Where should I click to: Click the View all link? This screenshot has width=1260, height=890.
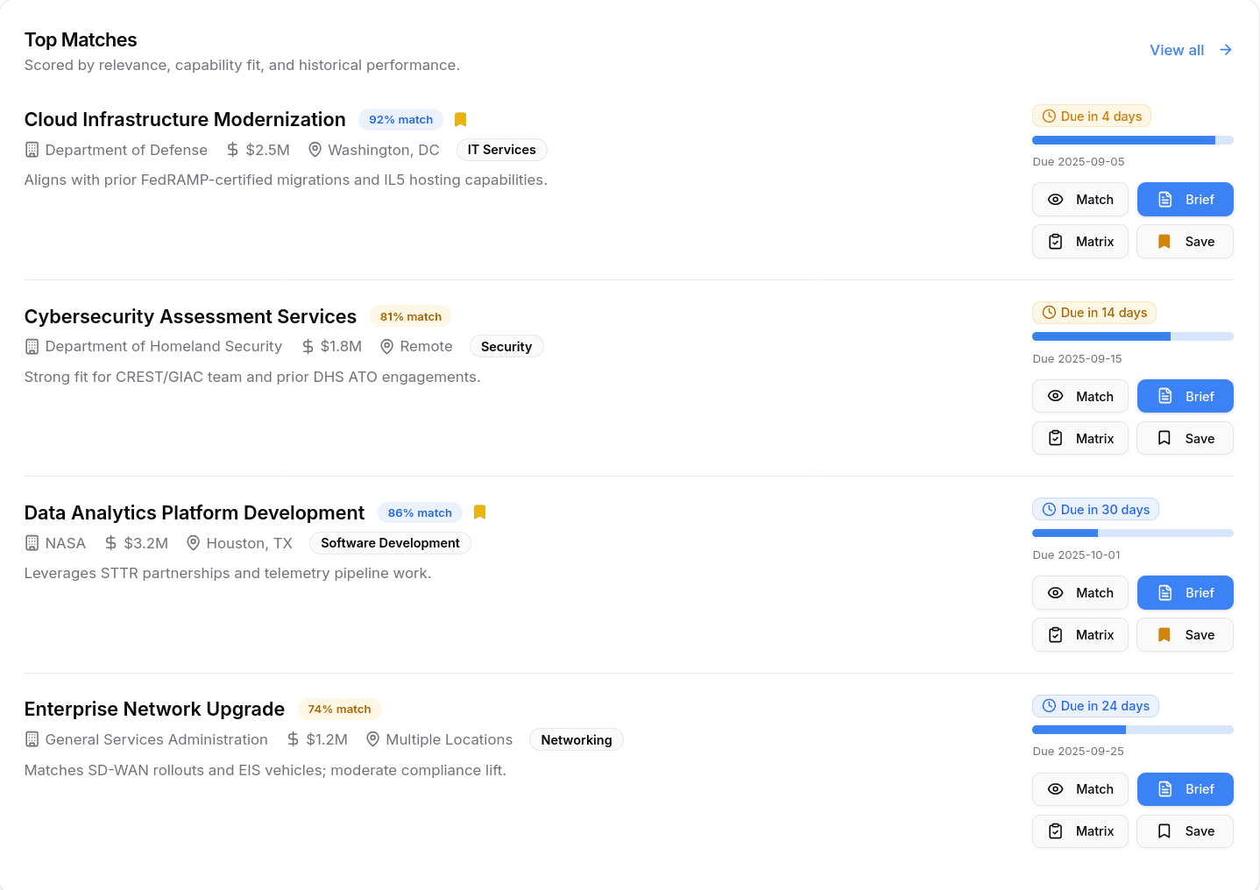(1177, 50)
